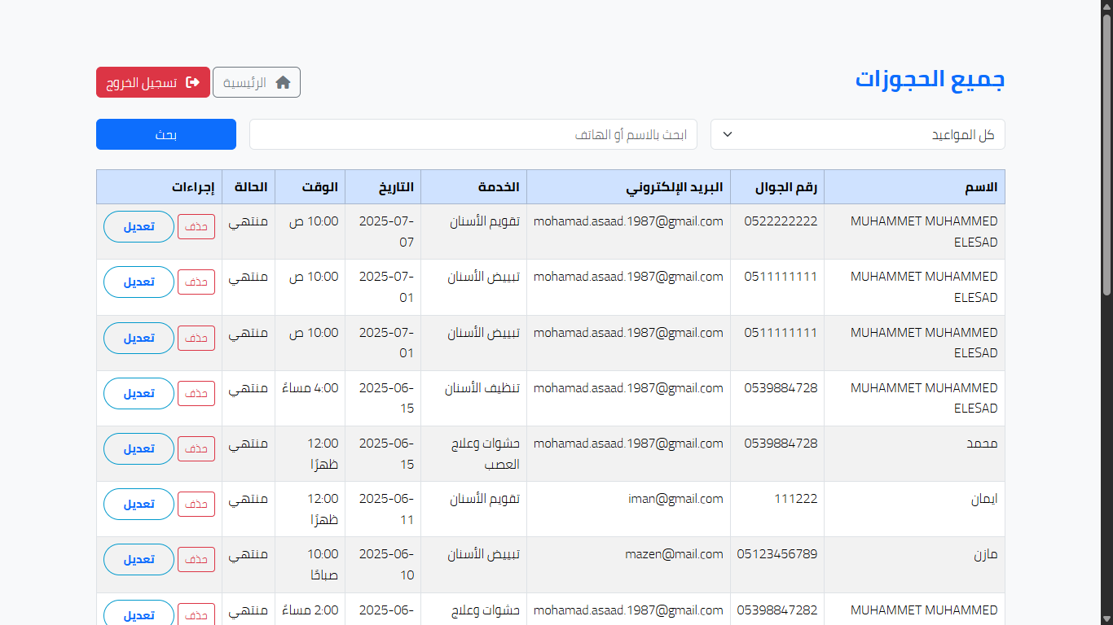This screenshot has width=1113, height=625.
Task: Click the page vertical scrollbar thumb
Action: [1106, 155]
